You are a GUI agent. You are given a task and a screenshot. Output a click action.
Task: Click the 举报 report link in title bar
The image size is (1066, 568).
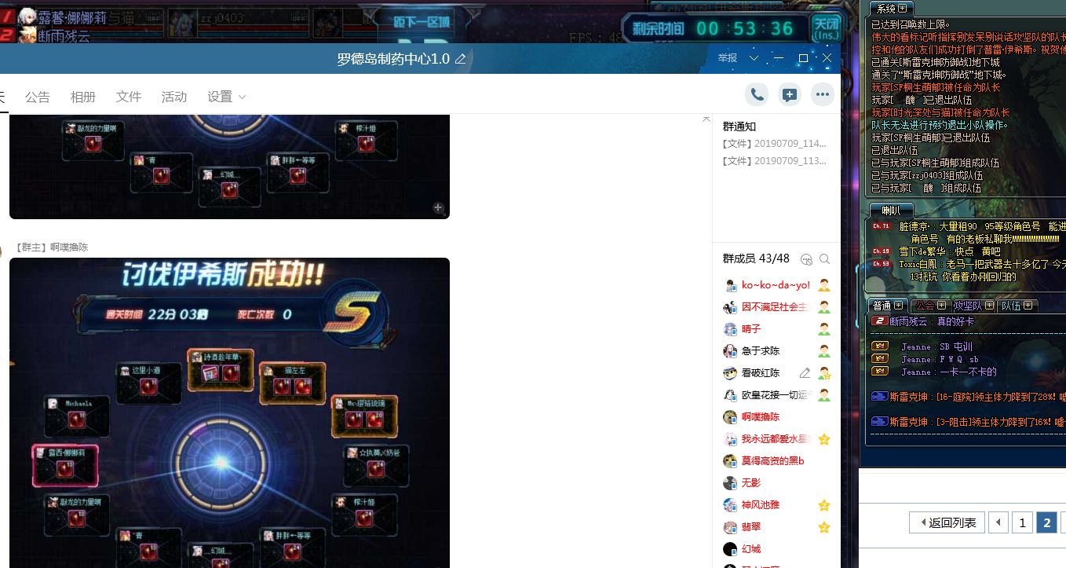pos(728,58)
